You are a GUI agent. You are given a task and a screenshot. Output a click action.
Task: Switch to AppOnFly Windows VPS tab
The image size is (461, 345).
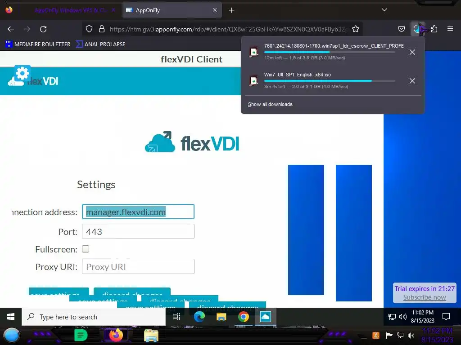[x=71, y=10]
